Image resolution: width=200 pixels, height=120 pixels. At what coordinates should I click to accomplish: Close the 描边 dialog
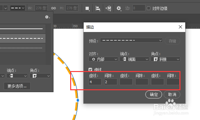pos(180,27)
